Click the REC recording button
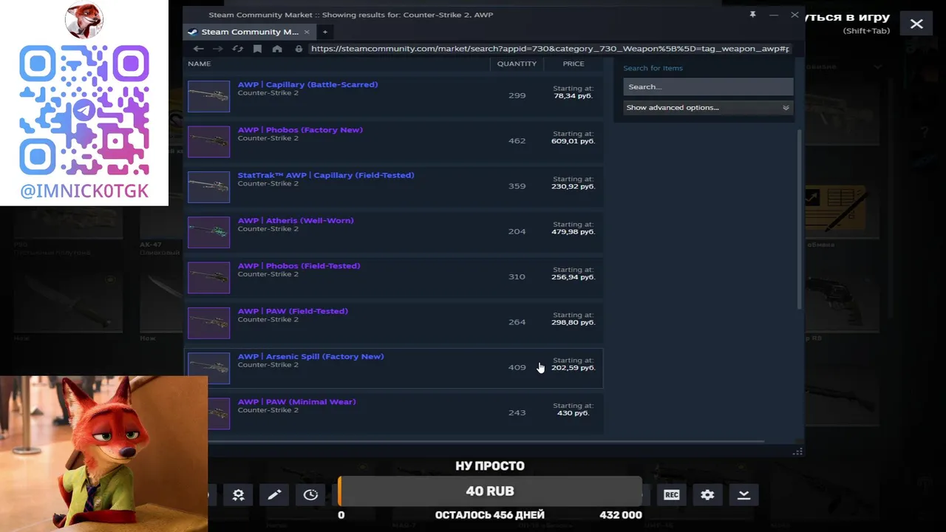This screenshot has width=946, height=532. pyautogui.click(x=671, y=494)
